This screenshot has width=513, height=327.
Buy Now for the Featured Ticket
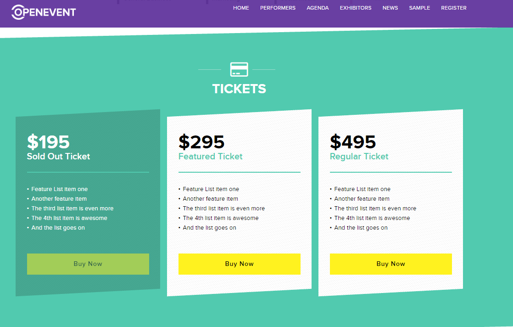click(x=240, y=264)
